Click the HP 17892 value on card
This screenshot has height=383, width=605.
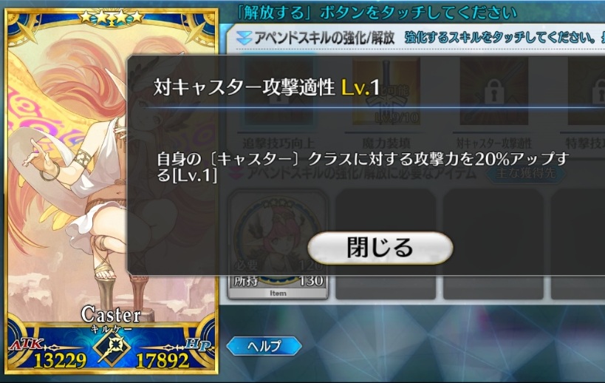[x=163, y=361]
